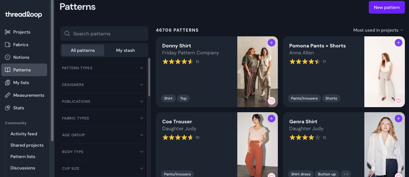Screen dimensions: 409x177
Task: Open Projects via the scissors icon
Action: (x=8, y=32)
